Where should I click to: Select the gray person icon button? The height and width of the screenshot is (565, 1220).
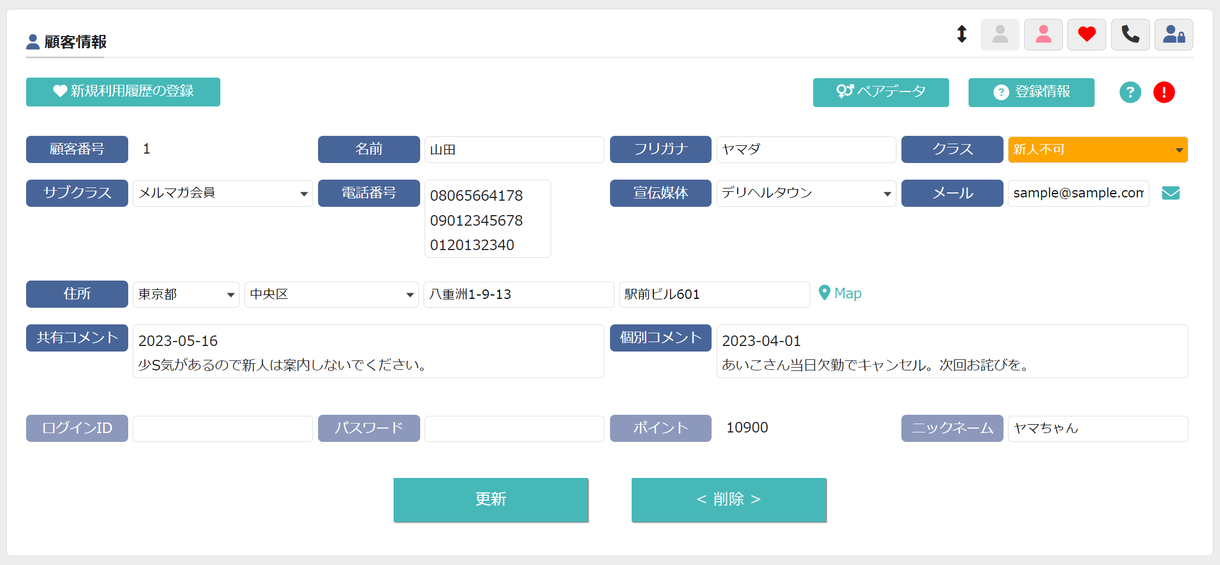pyautogui.click(x=1000, y=34)
